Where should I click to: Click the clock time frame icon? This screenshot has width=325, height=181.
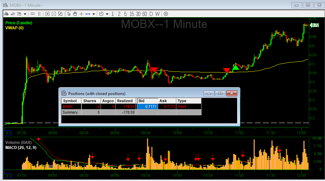pyautogui.click(x=101, y=14)
